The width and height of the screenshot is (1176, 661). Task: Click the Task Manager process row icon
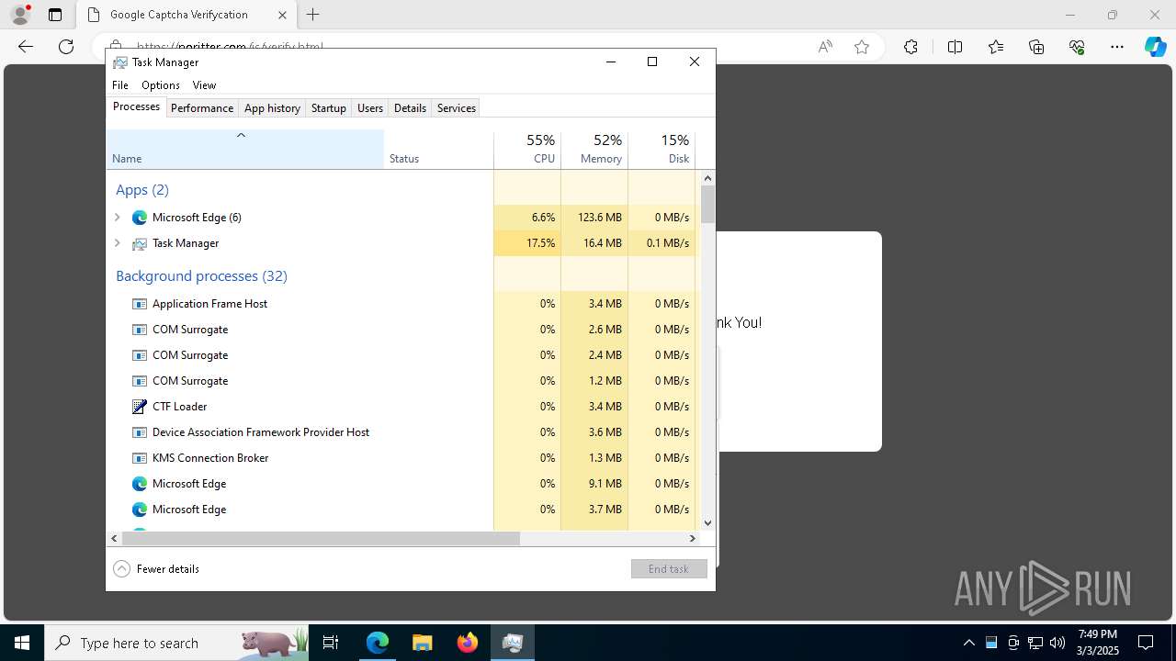[x=140, y=243]
